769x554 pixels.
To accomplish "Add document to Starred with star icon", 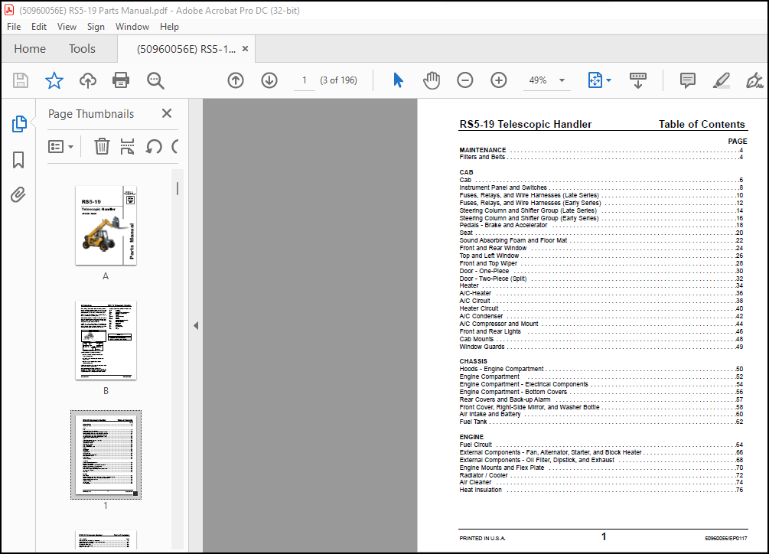I will click(54, 80).
